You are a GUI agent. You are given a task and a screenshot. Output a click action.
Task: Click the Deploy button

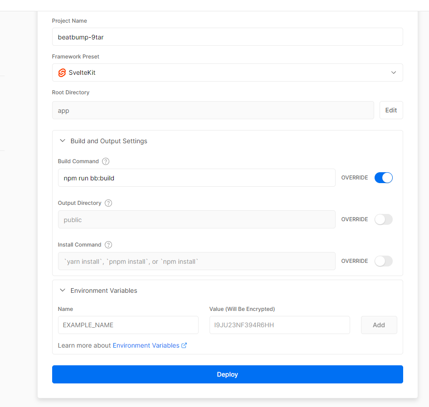point(227,374)
